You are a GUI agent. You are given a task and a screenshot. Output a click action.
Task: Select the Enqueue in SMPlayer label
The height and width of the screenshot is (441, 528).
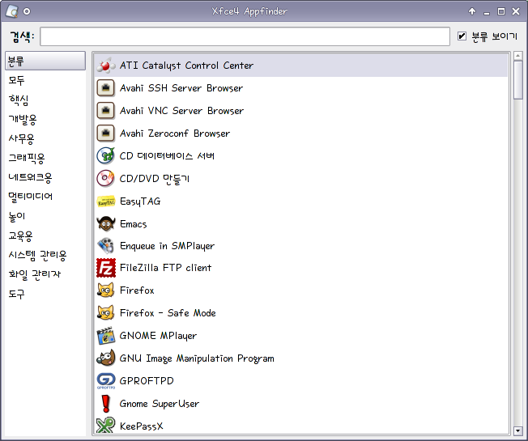(167, 246)
